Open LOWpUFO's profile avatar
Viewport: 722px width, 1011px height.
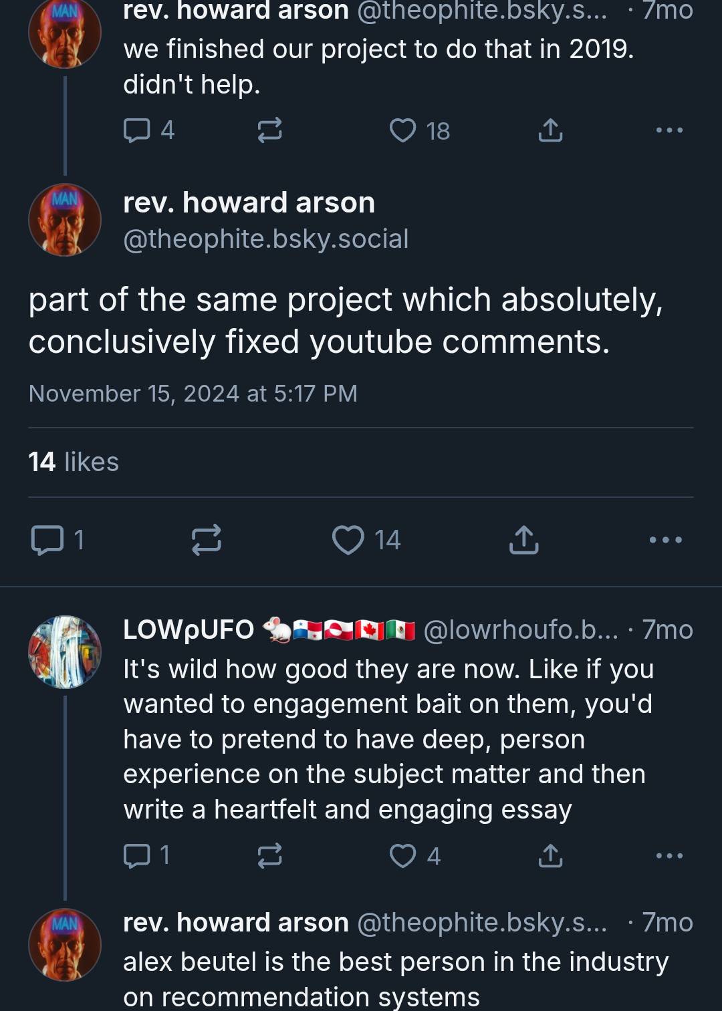point(65,652)
